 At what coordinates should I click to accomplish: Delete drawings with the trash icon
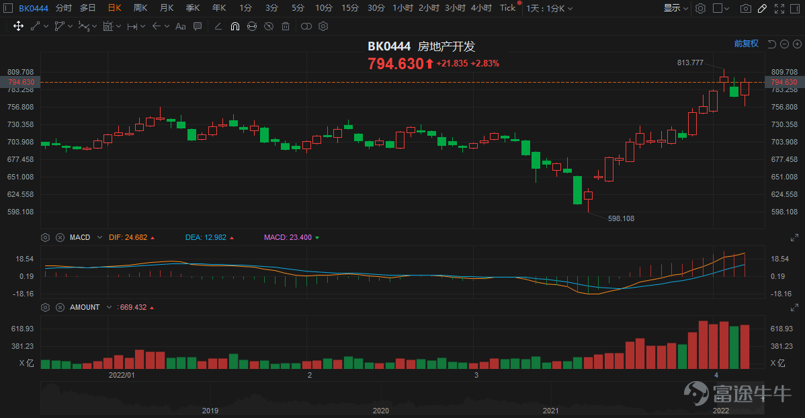click(x=286, y=26)
